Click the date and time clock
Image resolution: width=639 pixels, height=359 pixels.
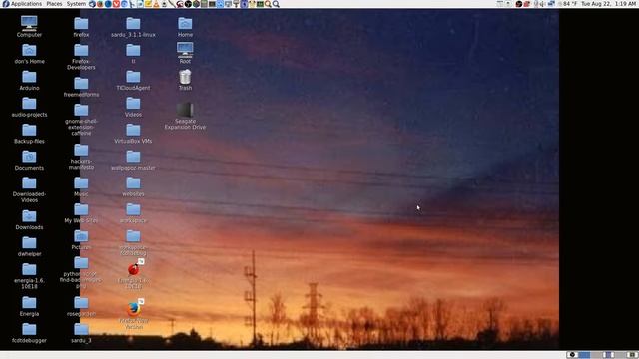(x=608, y=4)
